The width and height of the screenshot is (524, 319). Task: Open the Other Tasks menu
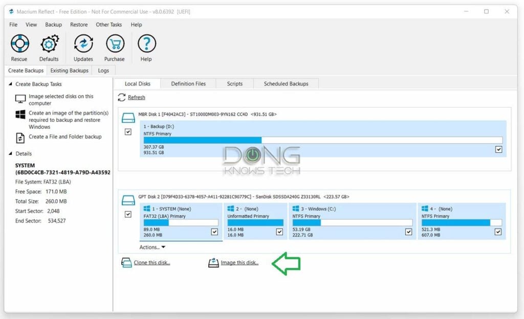coord(109,25)
